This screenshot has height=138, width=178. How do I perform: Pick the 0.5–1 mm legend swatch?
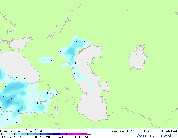pyautogui.click(x=11, y=134)
